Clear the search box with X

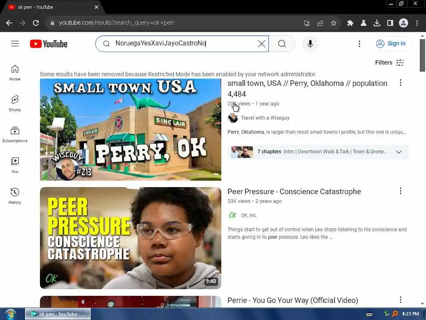coord(261,43)
